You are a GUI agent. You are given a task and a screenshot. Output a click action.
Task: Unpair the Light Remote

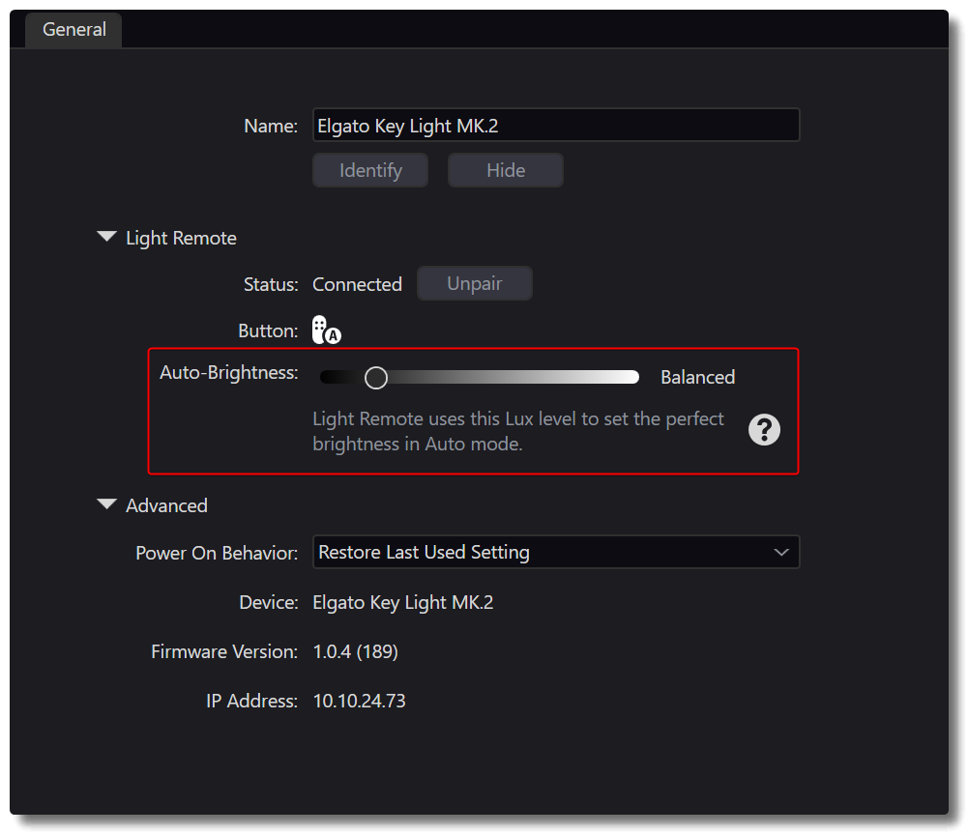click(474, 283)
